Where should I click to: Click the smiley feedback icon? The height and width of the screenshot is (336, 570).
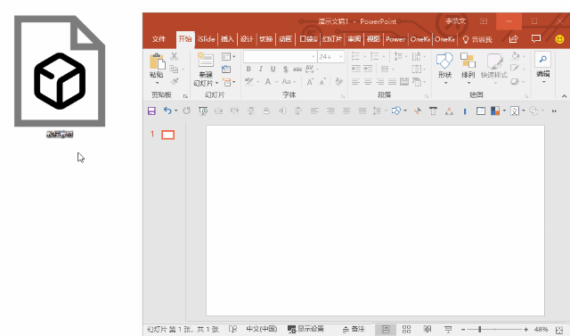click(560, 39)
